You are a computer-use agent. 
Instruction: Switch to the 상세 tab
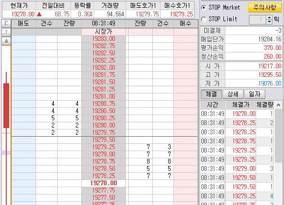coord(233,94)
